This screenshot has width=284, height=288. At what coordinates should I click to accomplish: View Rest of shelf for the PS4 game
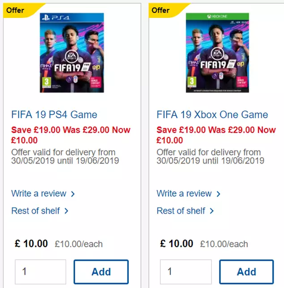35,211
